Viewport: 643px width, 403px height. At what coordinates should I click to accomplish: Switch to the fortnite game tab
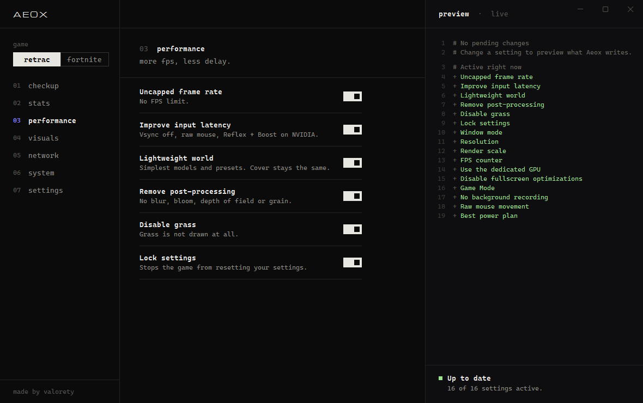pyautogui.click(x=84, y=59)
